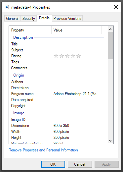Viewport: 123px width, 172px height.
Task: Click the Cancel button
Action: click(x=80, y=164)
